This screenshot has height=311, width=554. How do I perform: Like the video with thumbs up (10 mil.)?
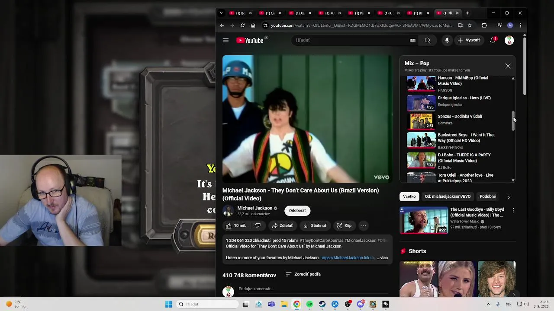(236, 225)
